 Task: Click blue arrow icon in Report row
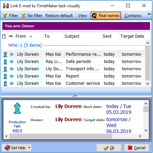pyautogui.click(x=12, y=76)
